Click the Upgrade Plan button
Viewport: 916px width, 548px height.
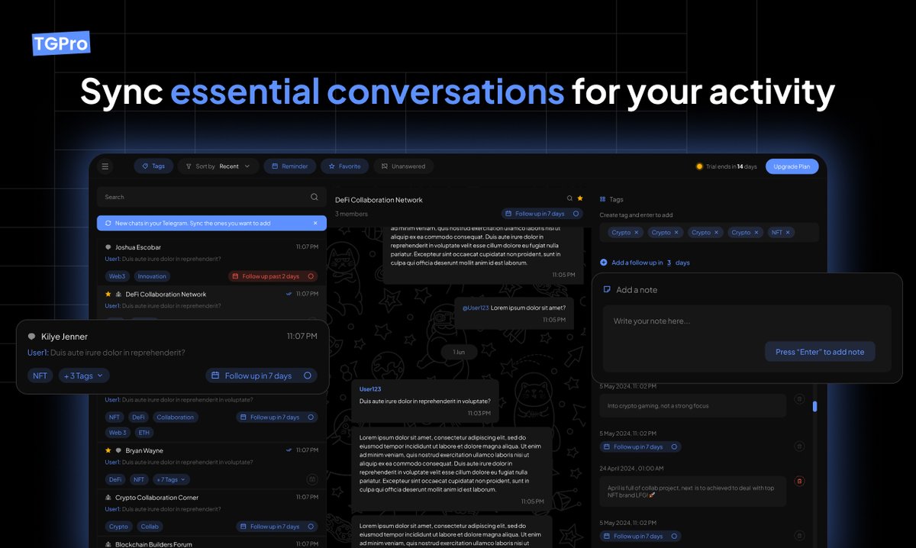pyautogui.click(x=792, y=166)
